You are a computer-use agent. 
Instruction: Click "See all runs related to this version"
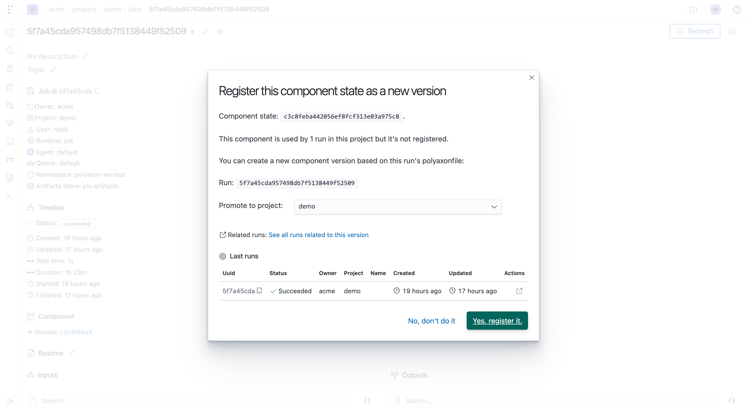point(318,235)
